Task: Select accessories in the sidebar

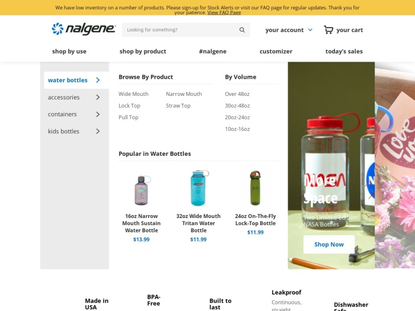Action: click(64, 97)
